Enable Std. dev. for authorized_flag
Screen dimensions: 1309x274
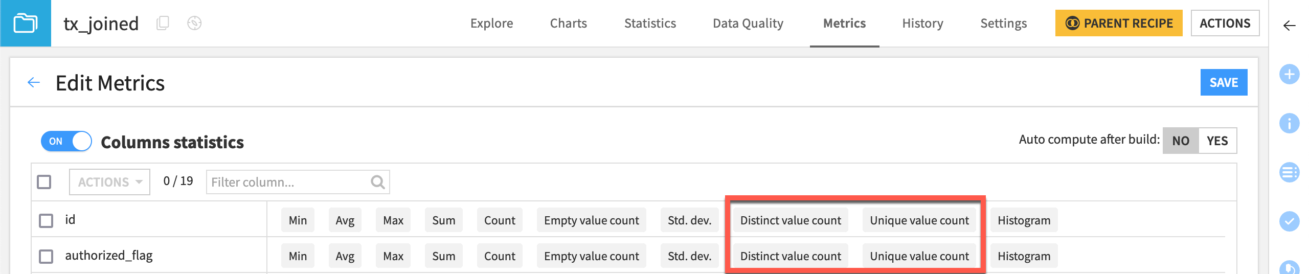pyautogui.click(x=690, y=256)
